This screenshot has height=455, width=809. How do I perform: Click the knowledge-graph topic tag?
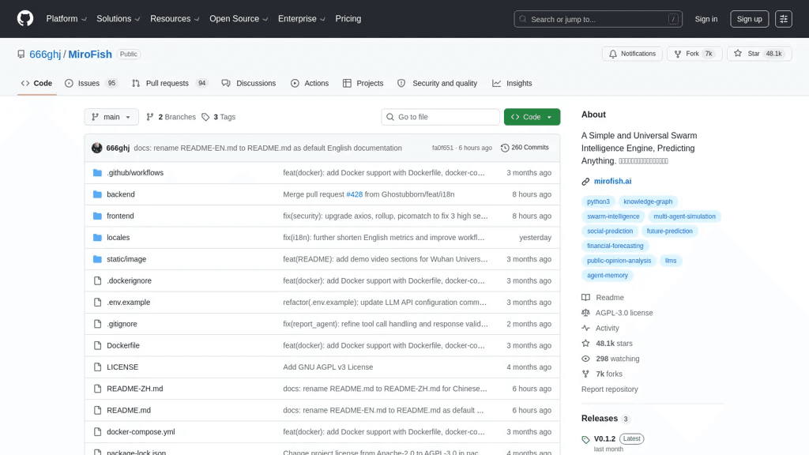point(648,201)
